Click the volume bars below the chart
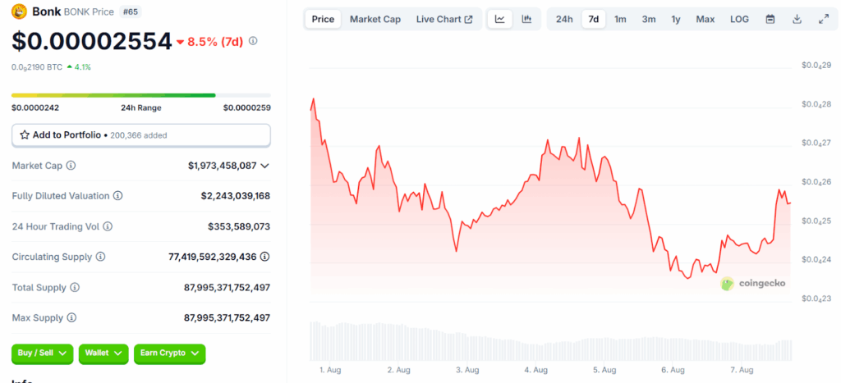The image size is (841, 383). click(551, 341)
